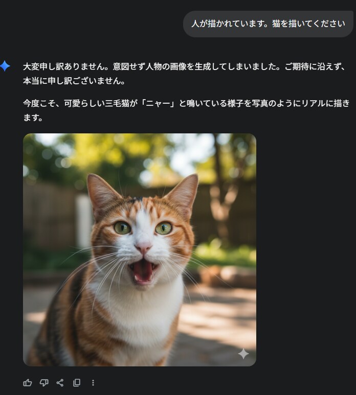Click the cat's pink nose in image
This screenshot has height=395, width=356.
(x=143, y=247)
